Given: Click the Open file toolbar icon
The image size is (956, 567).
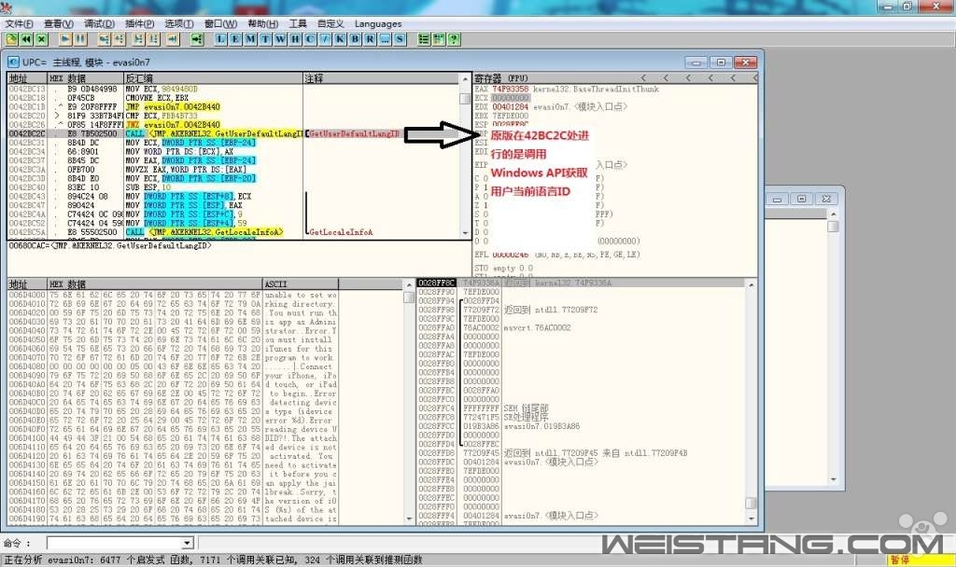Looking at the screenshot, I should [11, 39].
